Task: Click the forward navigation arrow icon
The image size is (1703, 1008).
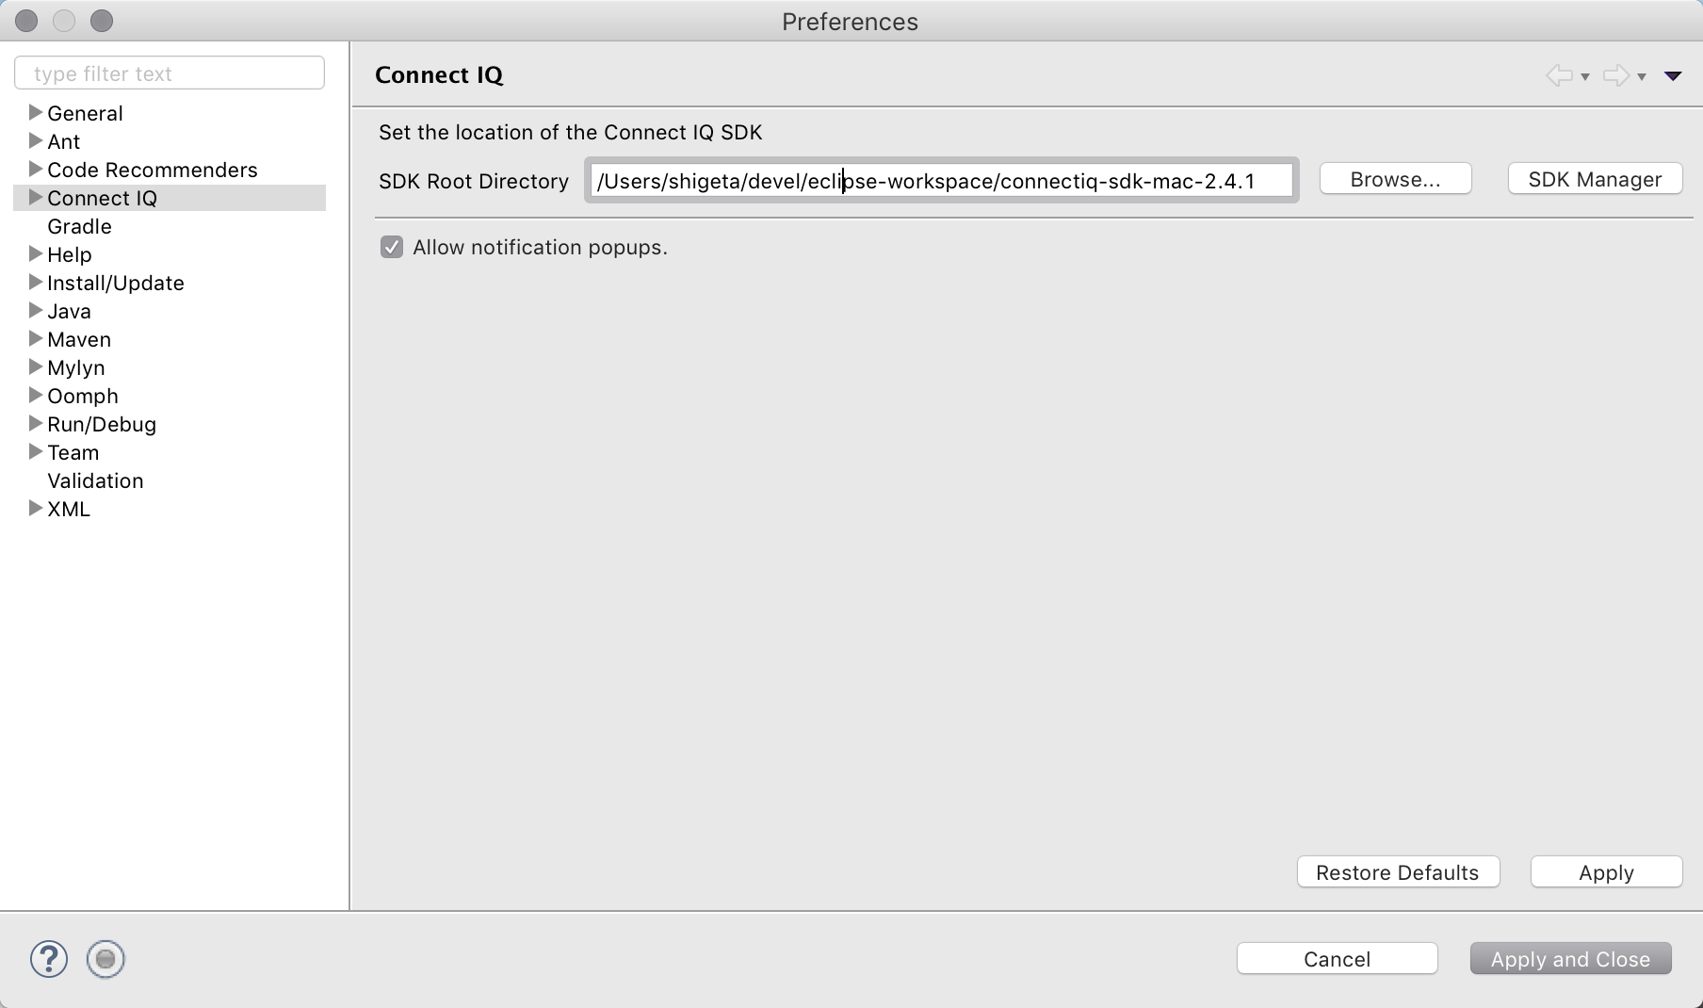Action: click(x=1615, y=75)
